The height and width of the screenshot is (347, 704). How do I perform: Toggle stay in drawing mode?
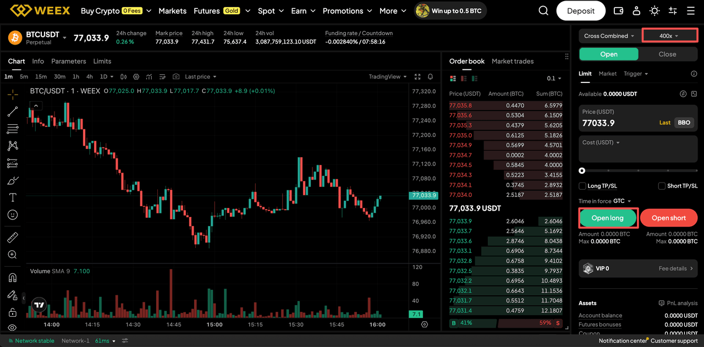click(x=13, y=295)
